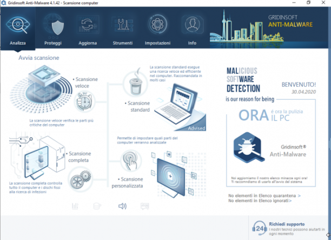Start Scansione veloce

85,83
